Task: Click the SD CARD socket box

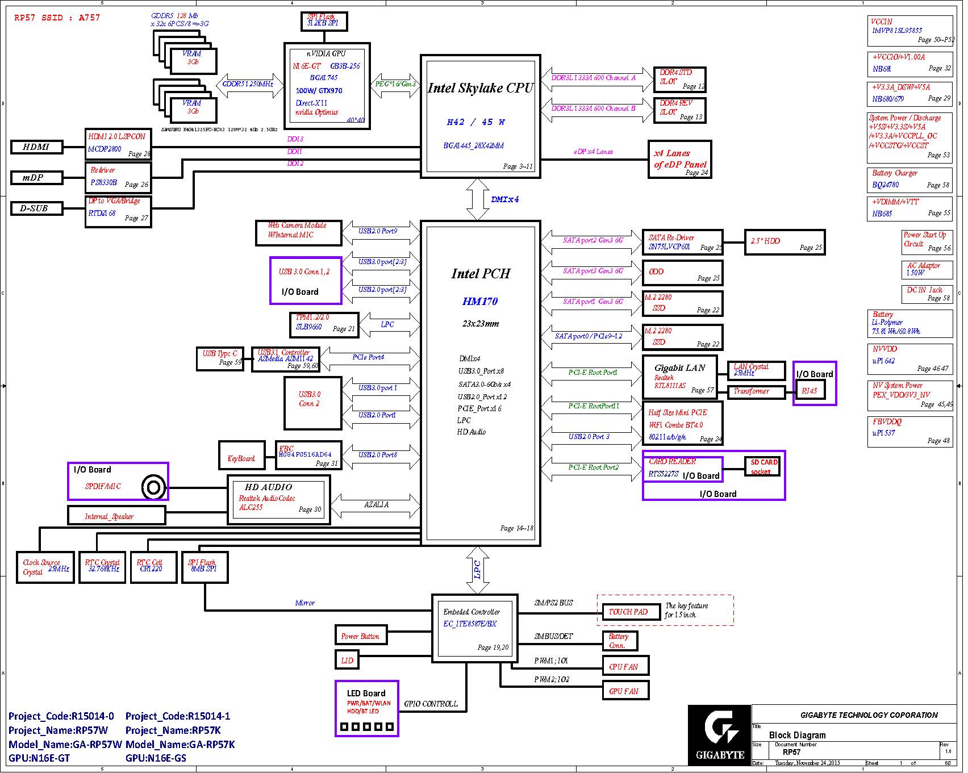Action: [763, 467]
